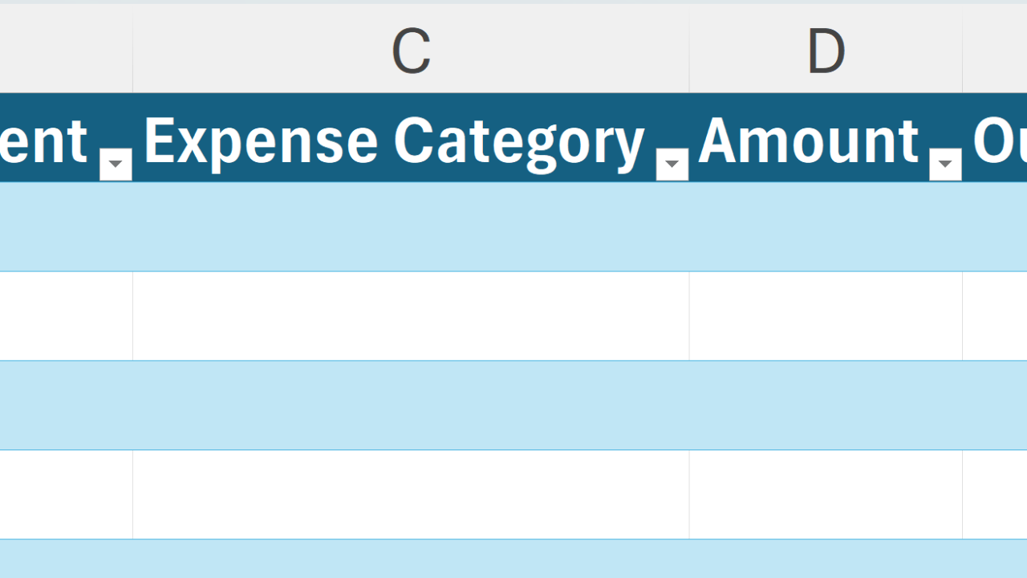Click the Expense Category header cell text
Screen dimensions: 1027x578
[x=393, y=140]
